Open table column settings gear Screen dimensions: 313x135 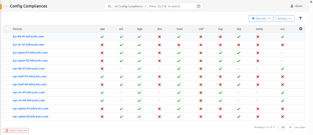301,29
